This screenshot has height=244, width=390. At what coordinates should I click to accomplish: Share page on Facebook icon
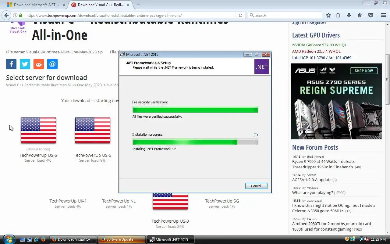coord(11,64)
